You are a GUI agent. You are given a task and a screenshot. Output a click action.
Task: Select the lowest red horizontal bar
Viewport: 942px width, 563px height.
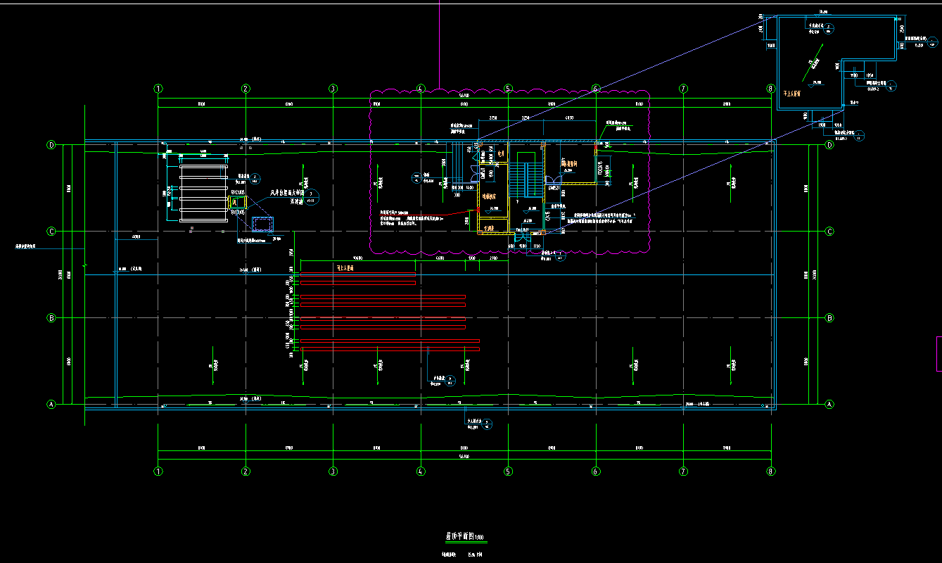390,349
